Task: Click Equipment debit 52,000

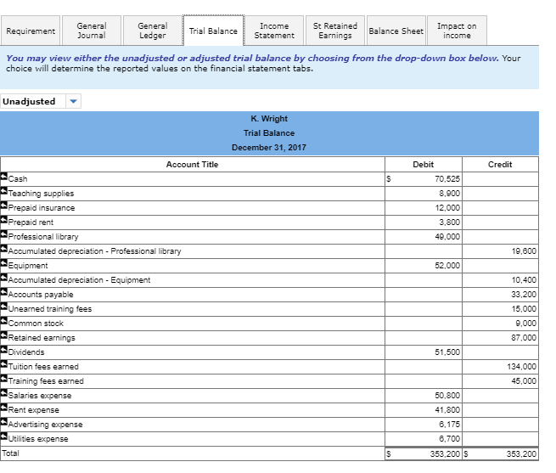Action: point(447,266)
